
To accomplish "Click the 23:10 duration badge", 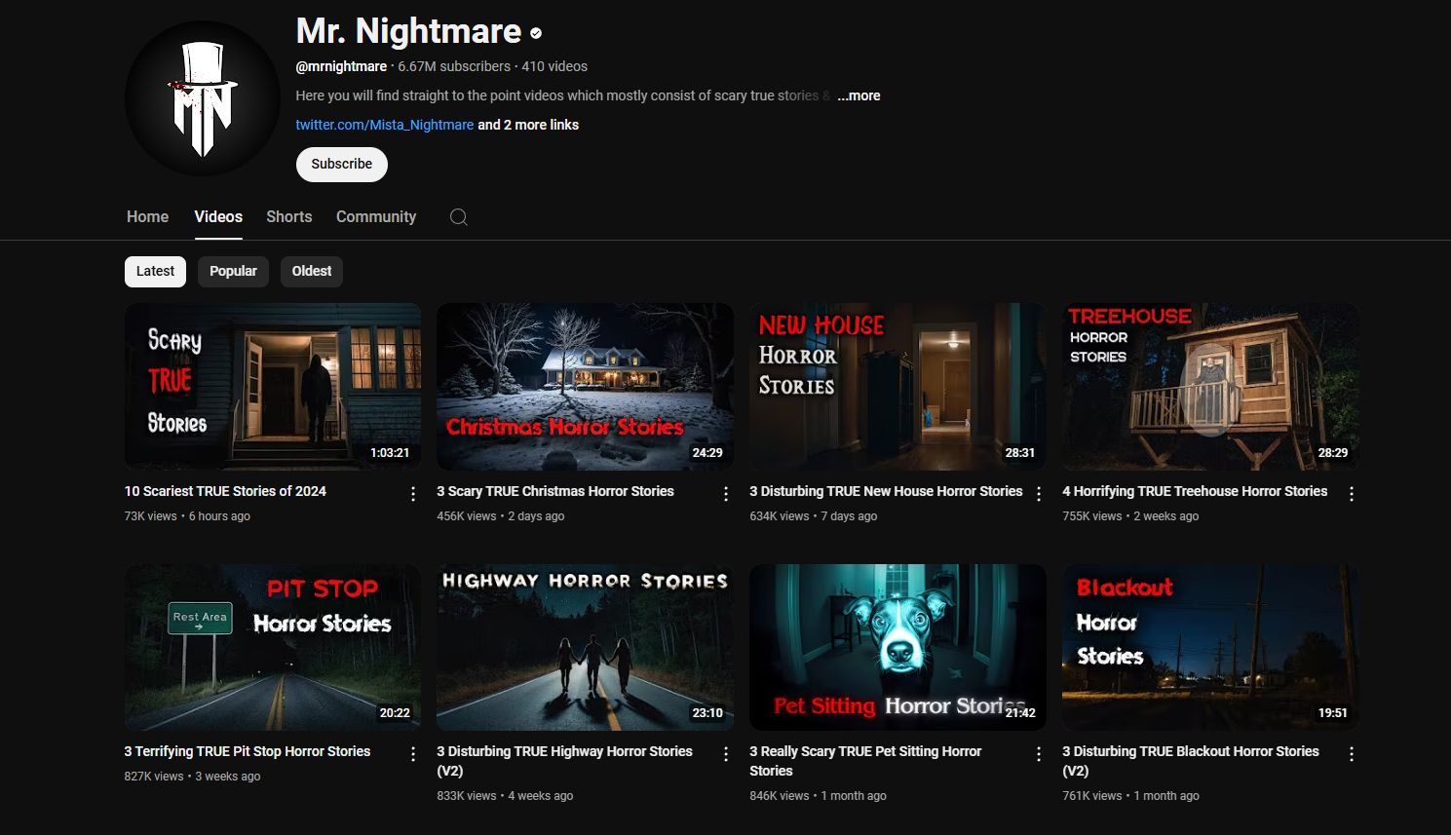I will pos(707,713).
